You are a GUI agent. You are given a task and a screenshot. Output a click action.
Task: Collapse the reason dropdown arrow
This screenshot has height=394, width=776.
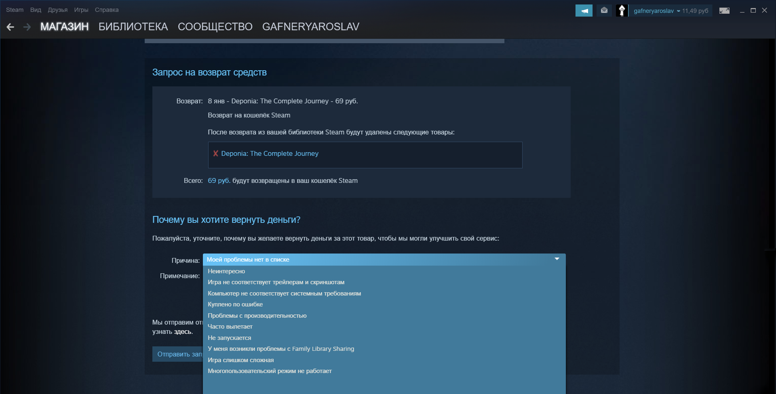pos(557,259)
